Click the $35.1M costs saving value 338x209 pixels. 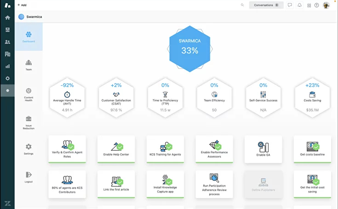312,110
